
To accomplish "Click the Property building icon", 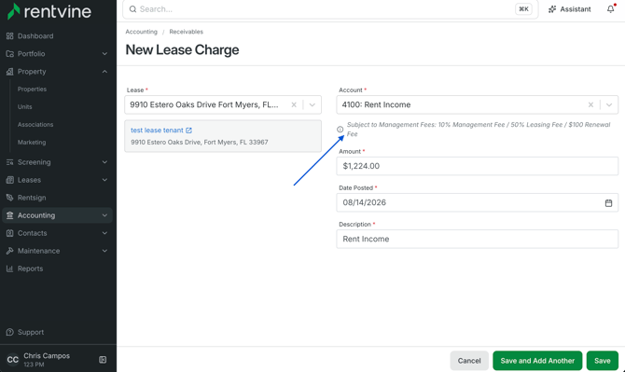I will coord(10,72).
